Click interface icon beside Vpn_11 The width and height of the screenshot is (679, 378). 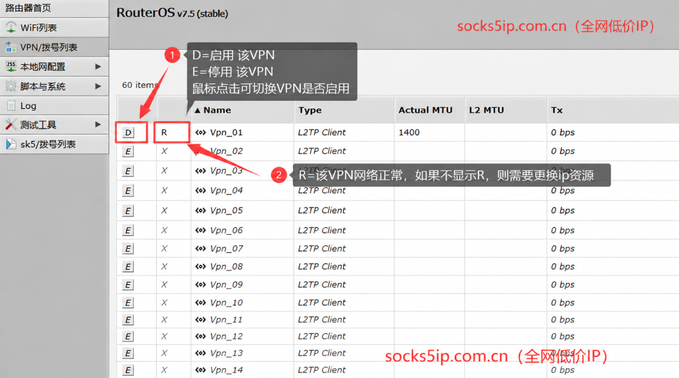[x=201, y=319]
